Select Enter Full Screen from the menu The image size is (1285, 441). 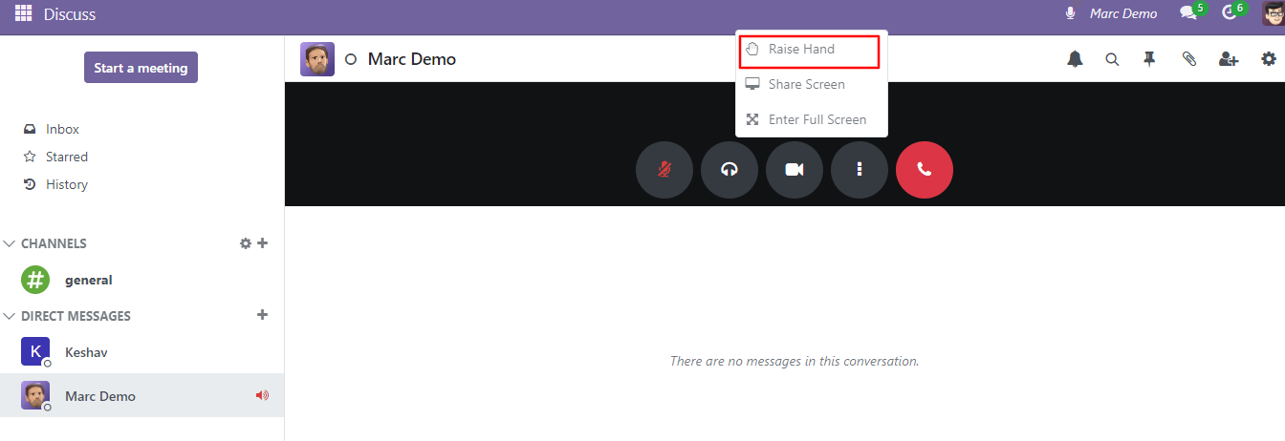point(812,119)
